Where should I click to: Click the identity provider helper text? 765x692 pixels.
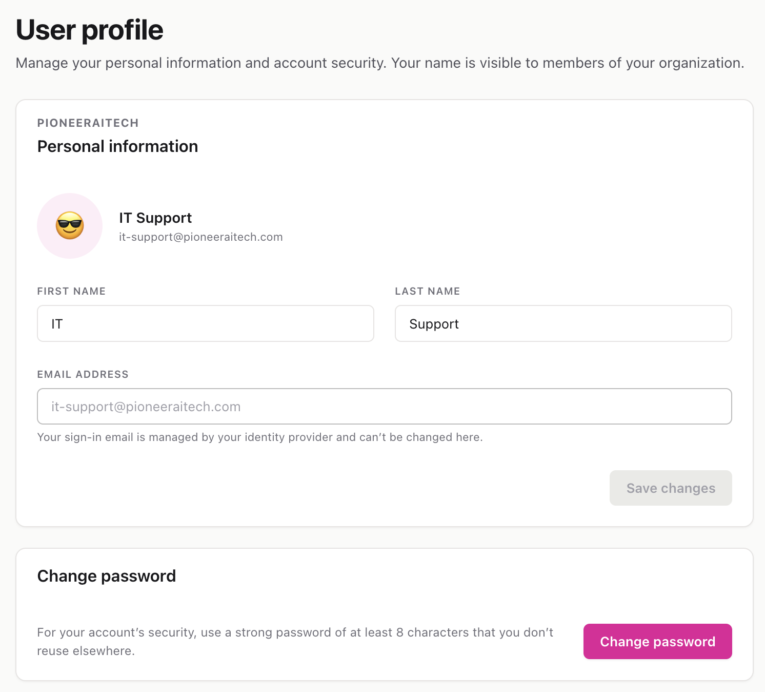[260, 437]
